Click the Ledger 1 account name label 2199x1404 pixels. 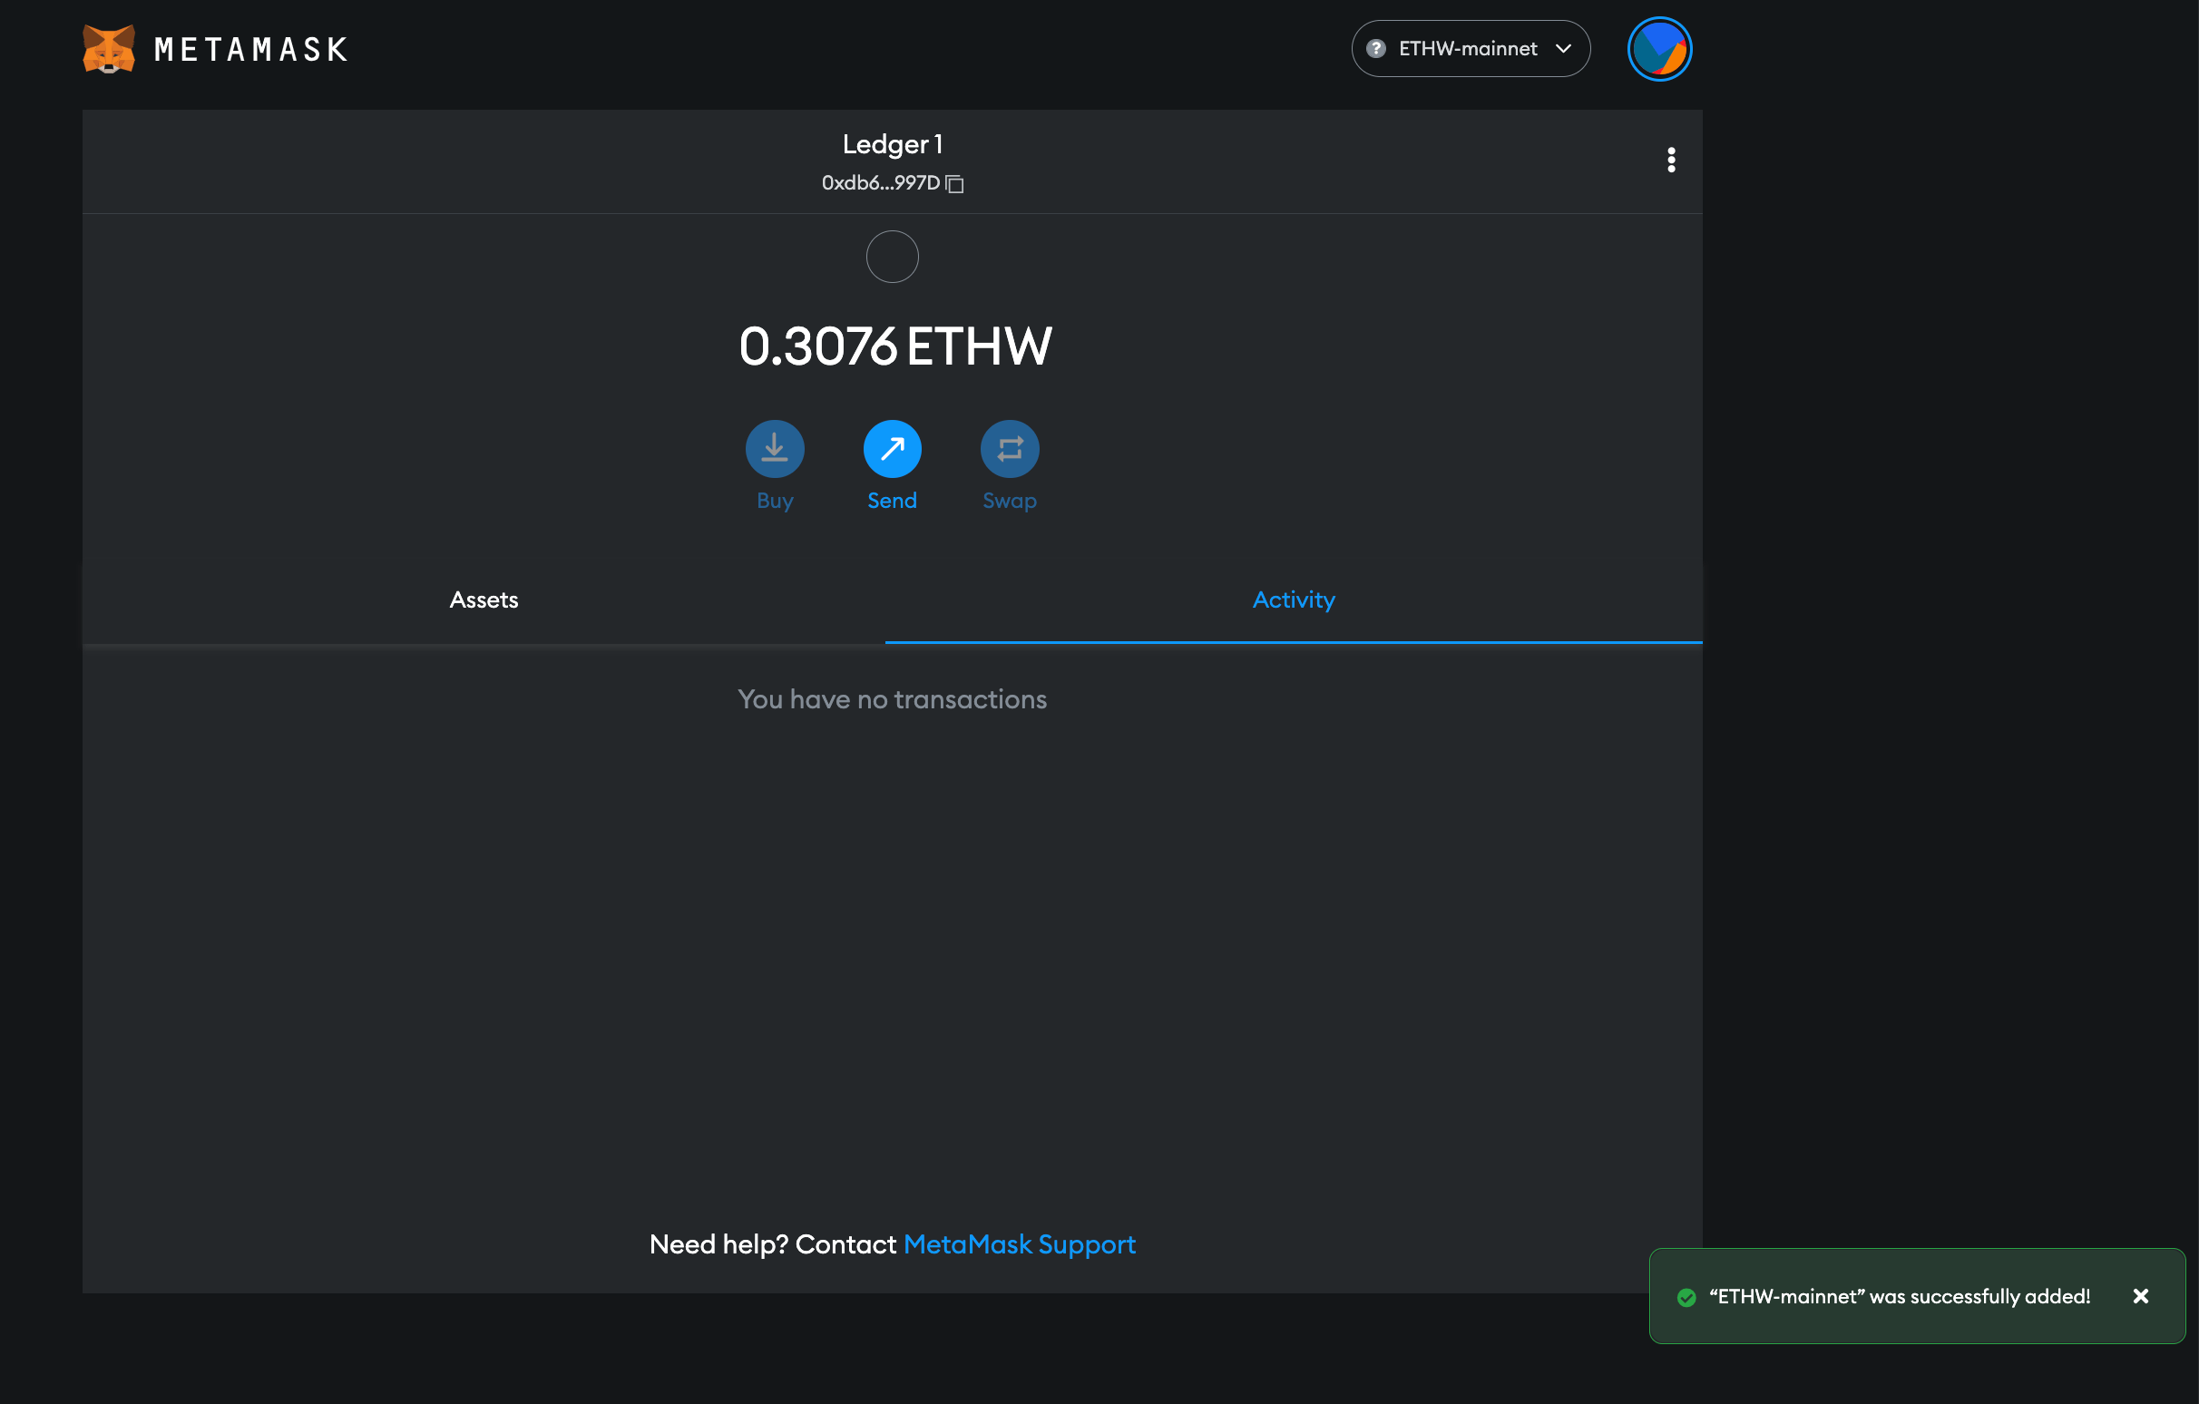pyautogui.click(x=893, y=142)
